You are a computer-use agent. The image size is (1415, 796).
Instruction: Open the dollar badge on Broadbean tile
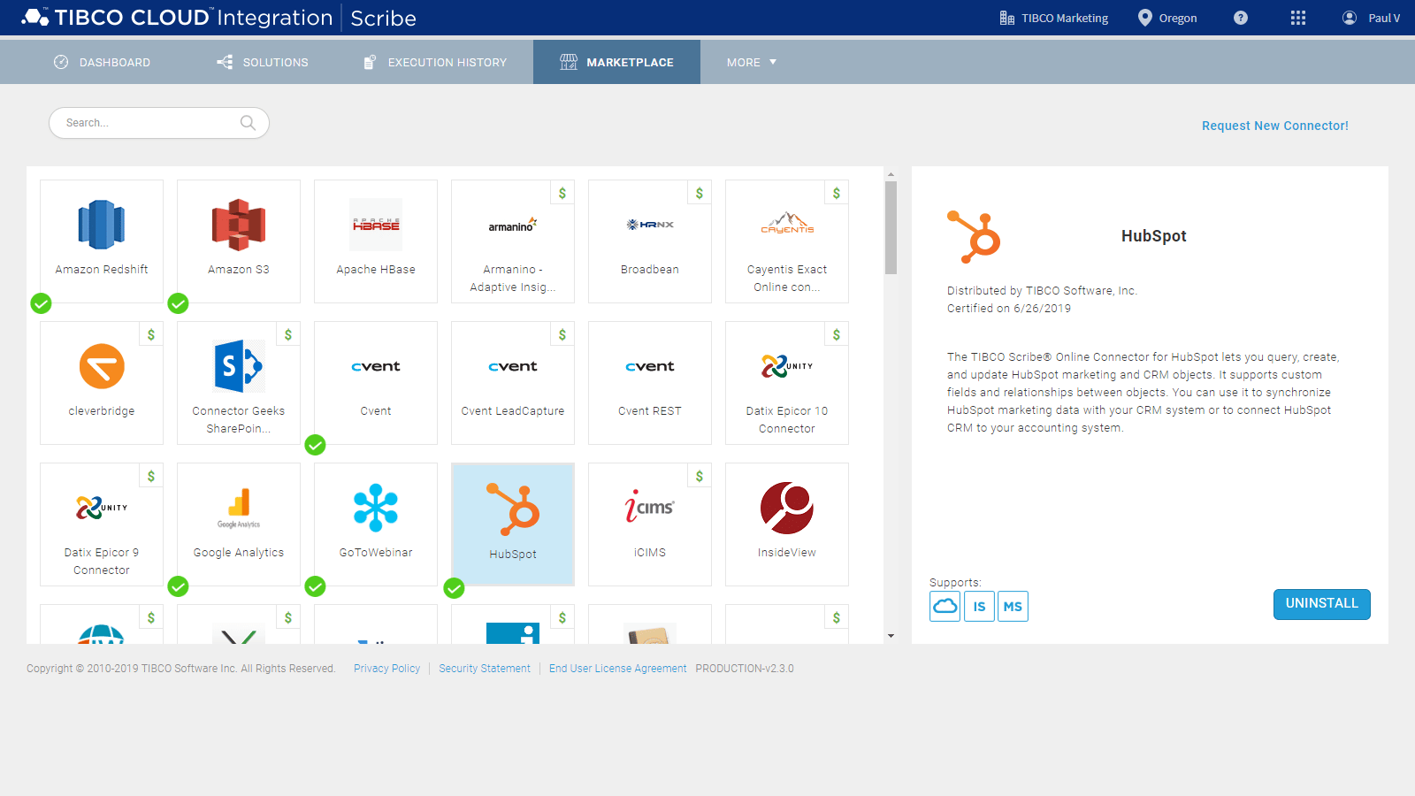tap(700, 192)
